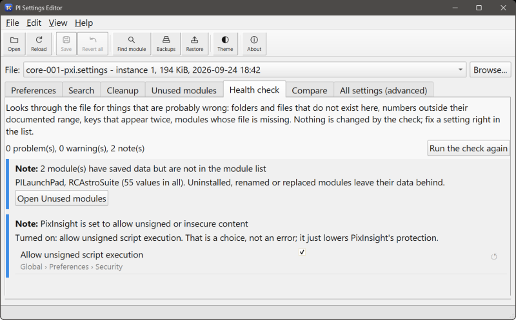Open the Help menu
This screenshot has height=320, width=516.
point(84,23)
